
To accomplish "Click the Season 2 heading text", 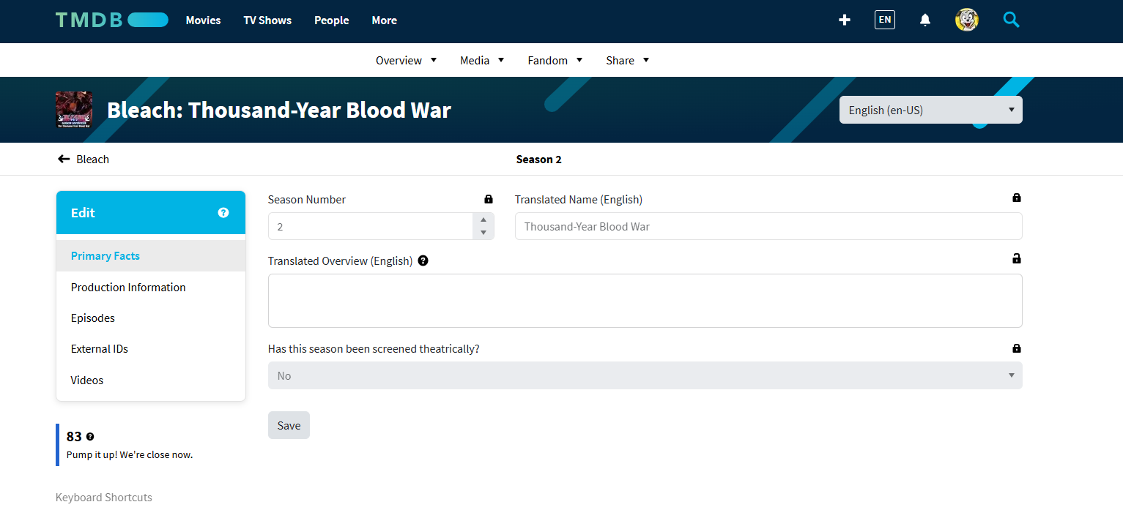I will (538, 159).
